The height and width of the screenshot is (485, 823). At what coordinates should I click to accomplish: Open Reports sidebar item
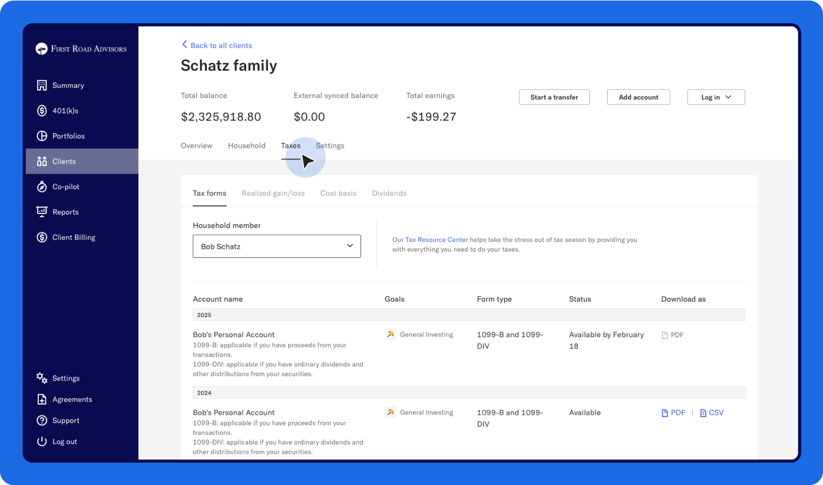point(66,212)
